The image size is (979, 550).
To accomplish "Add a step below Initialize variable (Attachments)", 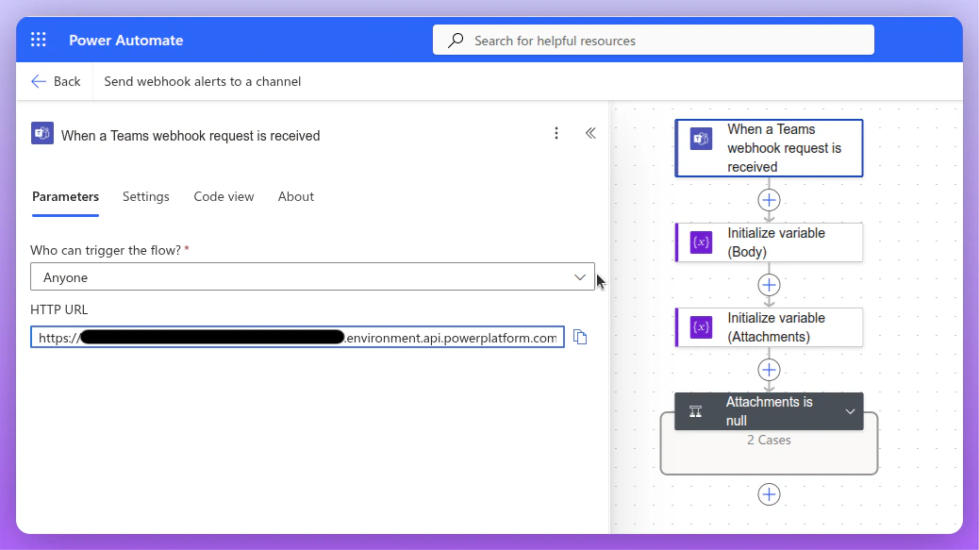I will point(769,370).
